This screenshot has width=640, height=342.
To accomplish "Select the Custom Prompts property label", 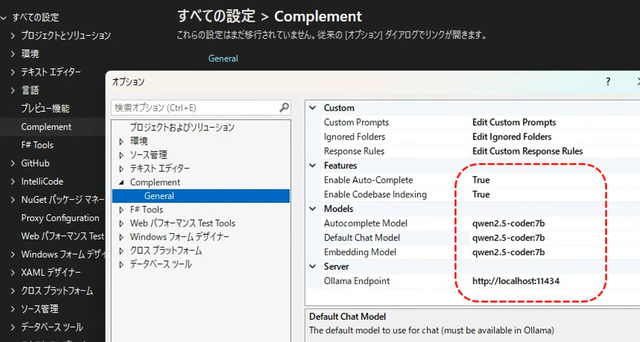I will (357, 122).
